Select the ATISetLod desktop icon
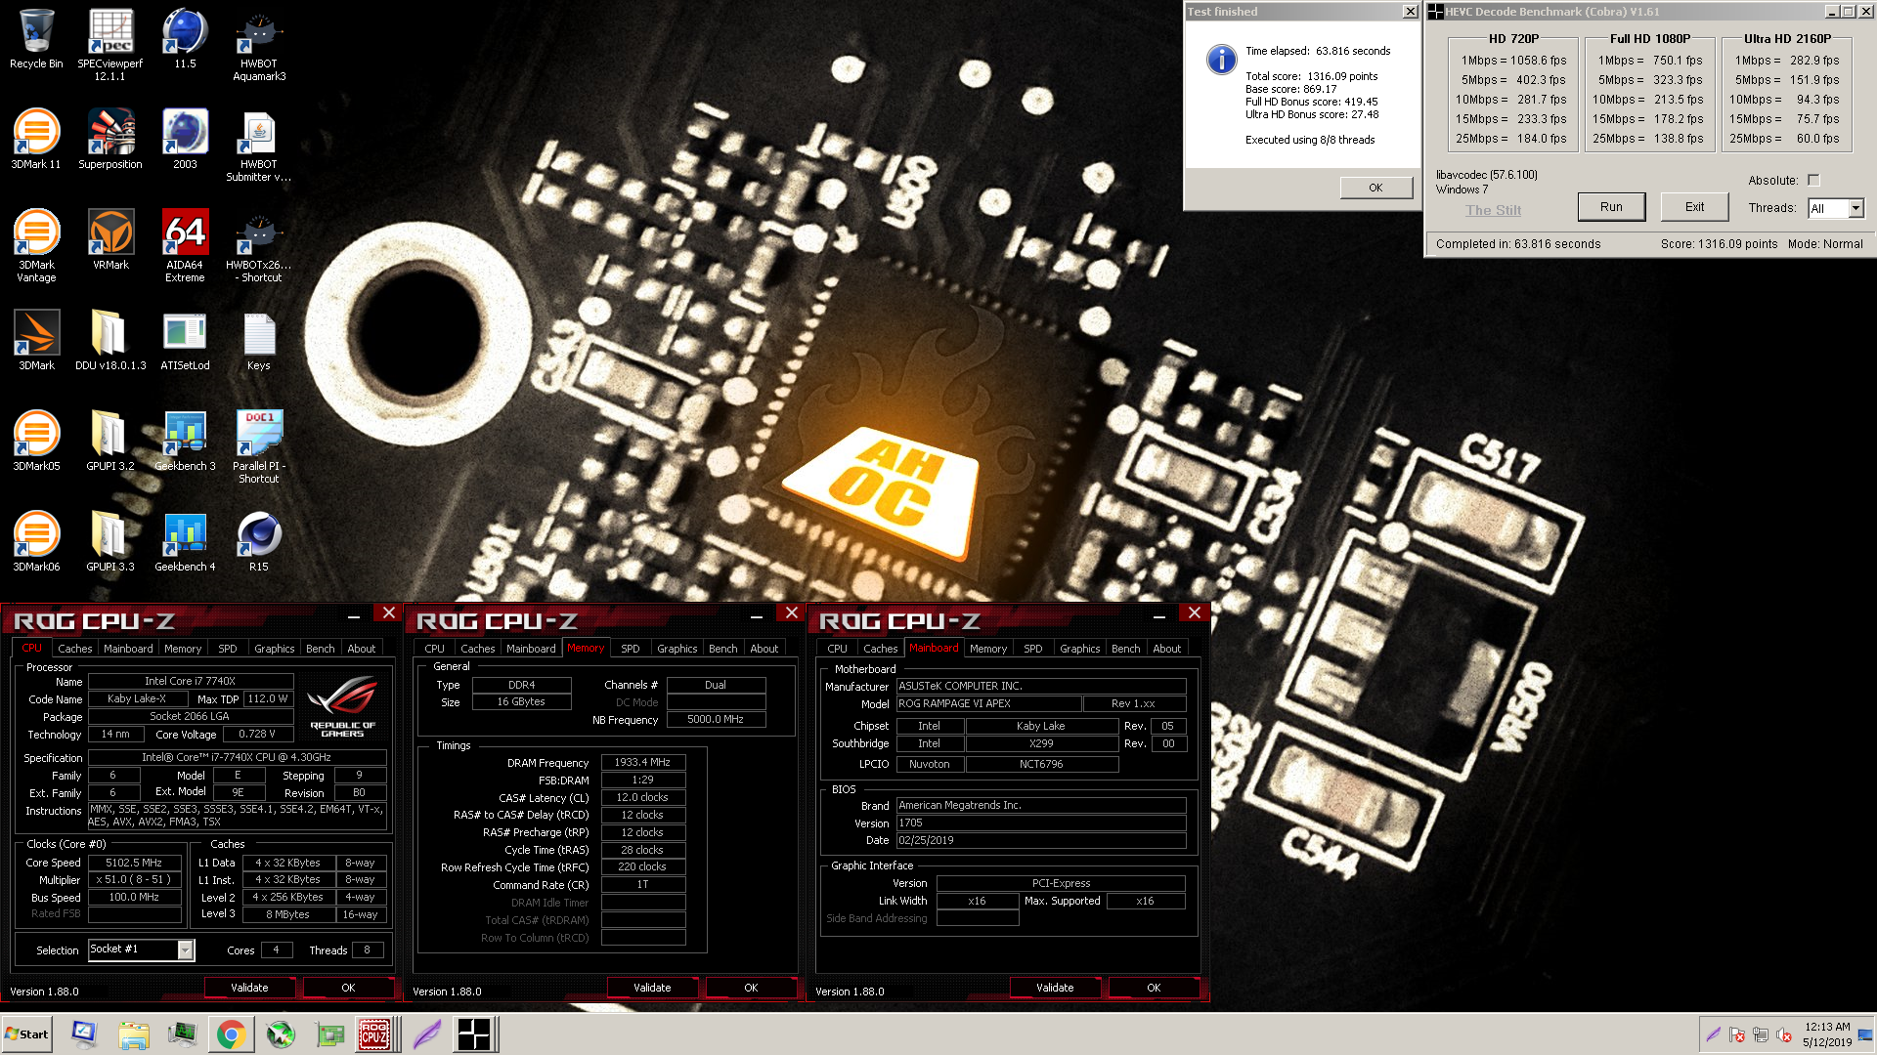The image size is (1877, 1055). coord(185,340)
